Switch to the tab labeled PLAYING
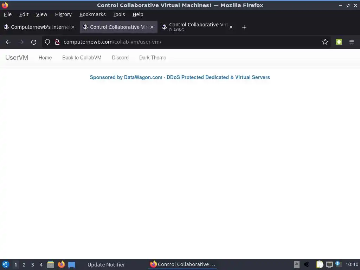The image size is (360, 270). point(197,27)
